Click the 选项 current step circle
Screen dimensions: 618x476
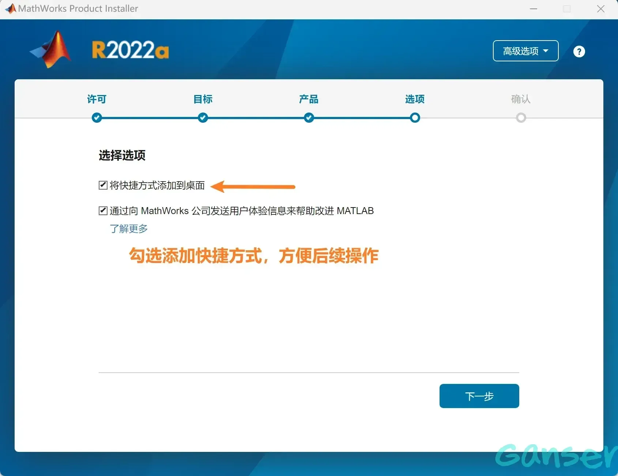tap(415, 118)
